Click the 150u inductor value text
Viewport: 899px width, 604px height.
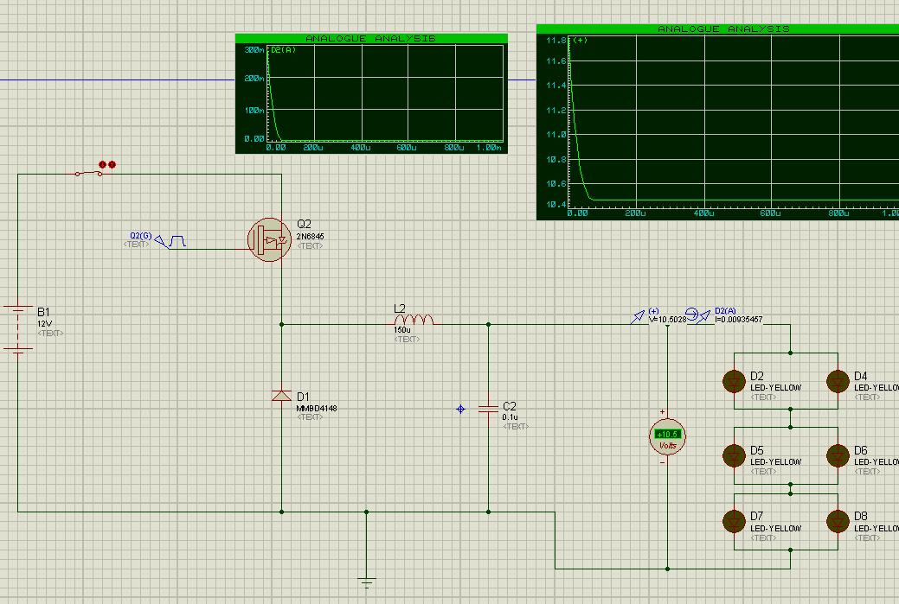[402, 330]
